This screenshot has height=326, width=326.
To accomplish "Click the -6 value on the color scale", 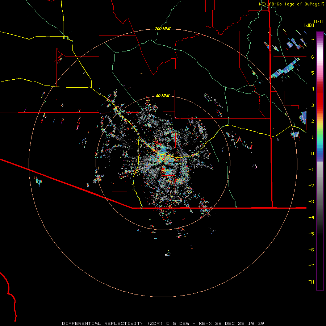I will pos(311,250).
